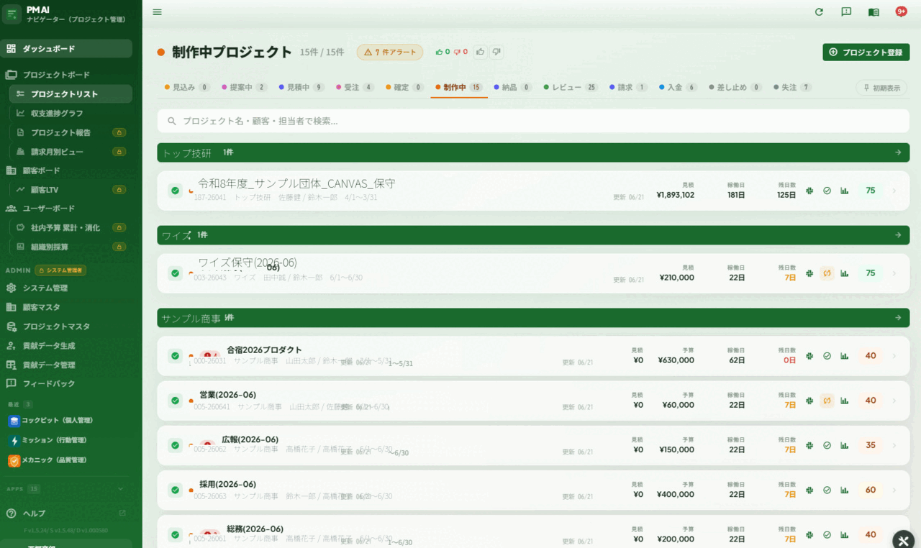
Task: Toggle the green check on the CANVAS_保守 row
Action: pos(175,191)
